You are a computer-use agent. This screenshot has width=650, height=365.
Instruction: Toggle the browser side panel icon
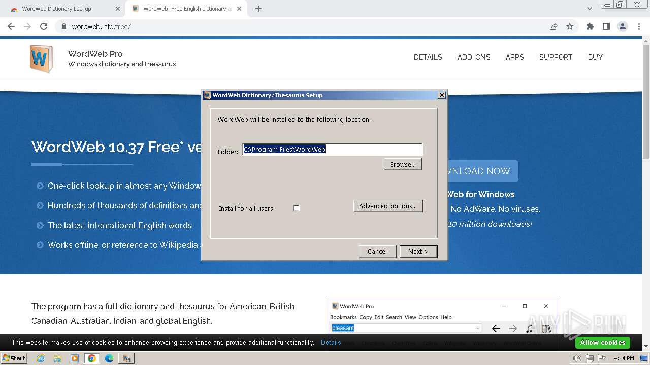606,26
